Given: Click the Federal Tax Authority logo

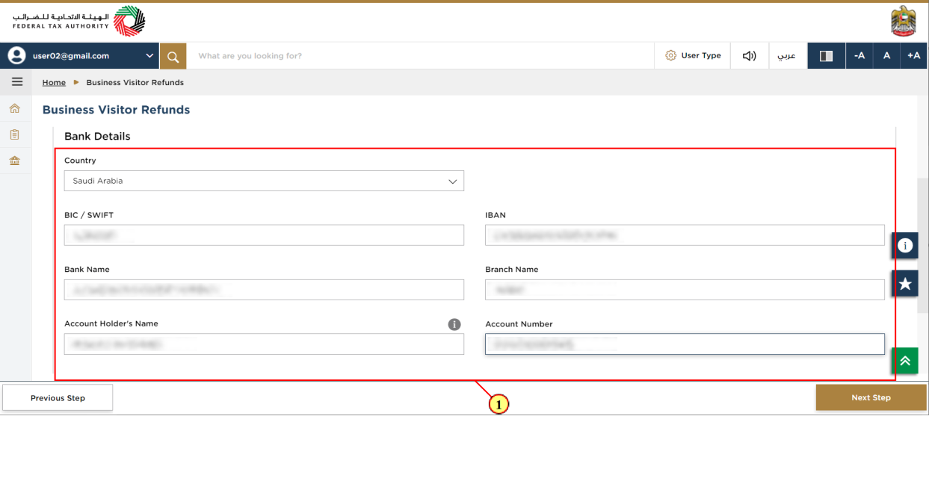Looking at the screenshot, I should (x=79, y=21).
